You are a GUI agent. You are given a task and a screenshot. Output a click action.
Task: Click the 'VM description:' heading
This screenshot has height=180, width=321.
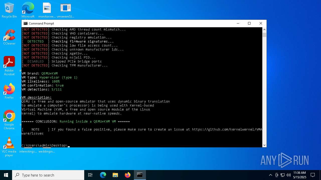point(37,97)
